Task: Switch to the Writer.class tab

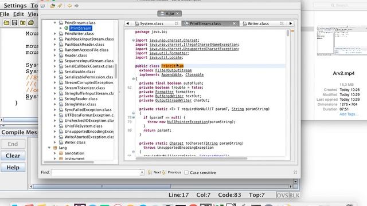Action: (x=258, y=23)
